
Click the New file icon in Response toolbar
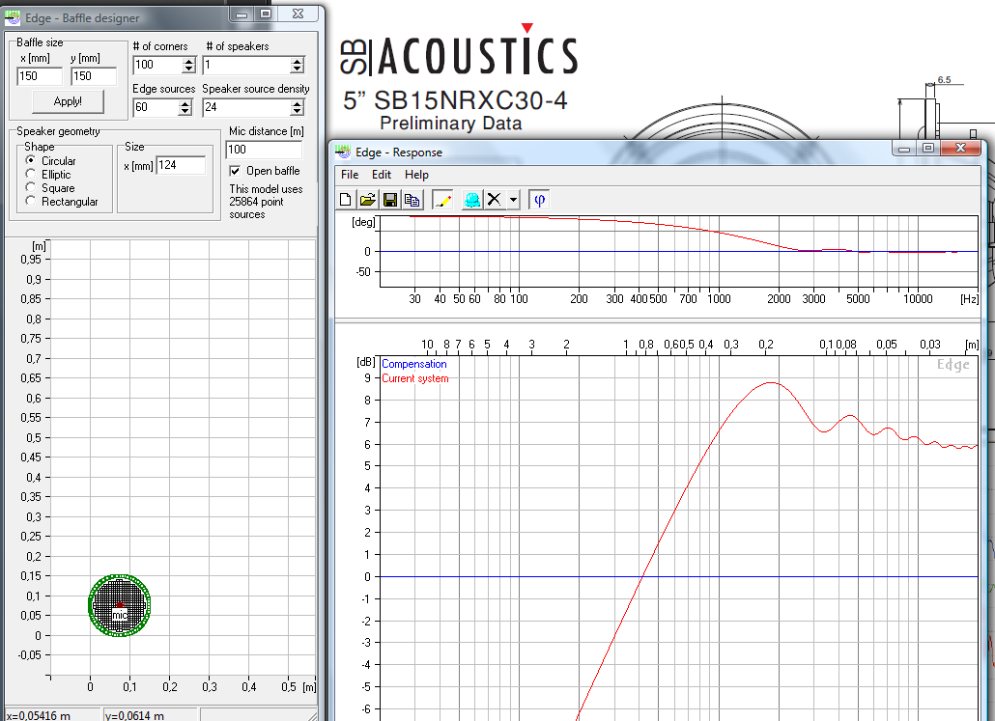coord(345,201)
